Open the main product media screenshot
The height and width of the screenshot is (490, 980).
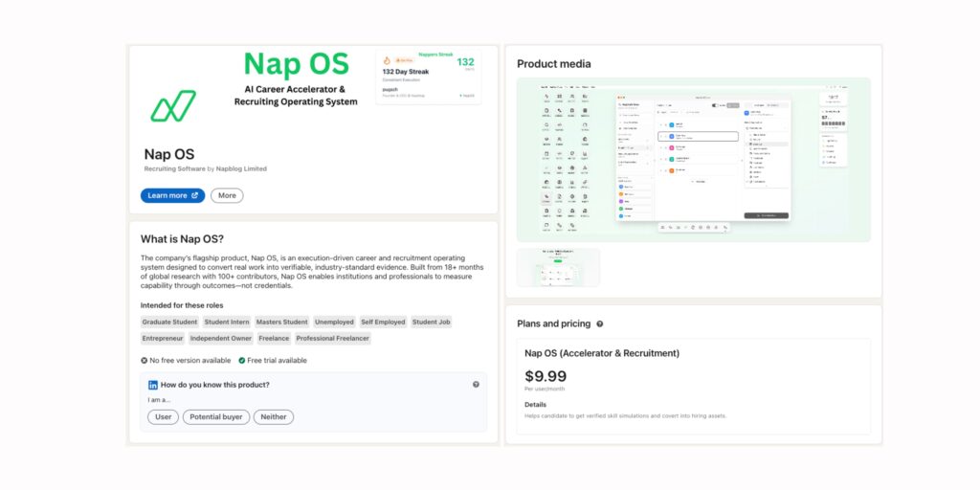coord(694,160)
